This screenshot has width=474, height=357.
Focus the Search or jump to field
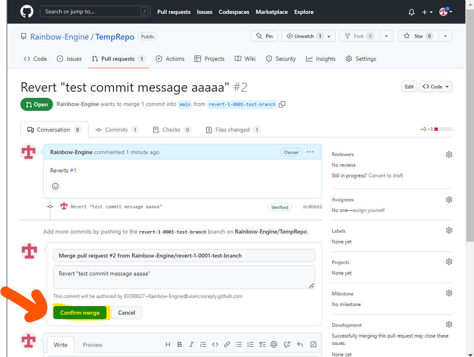point(95,11)
